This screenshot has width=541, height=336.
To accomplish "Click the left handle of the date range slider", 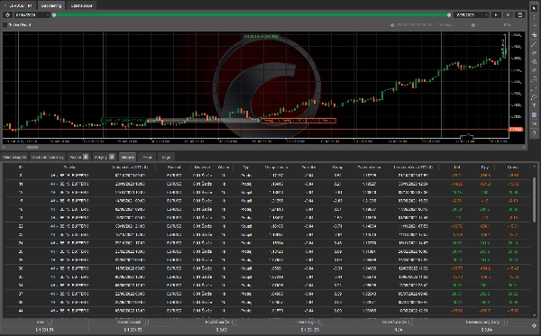I will pos(54,14).
